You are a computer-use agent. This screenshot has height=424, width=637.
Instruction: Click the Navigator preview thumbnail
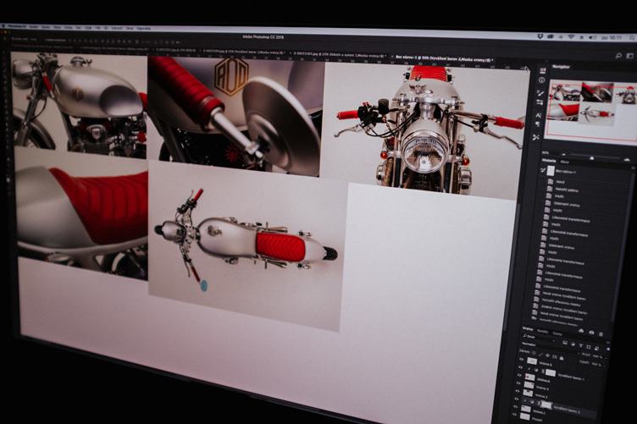click(591, 110)
